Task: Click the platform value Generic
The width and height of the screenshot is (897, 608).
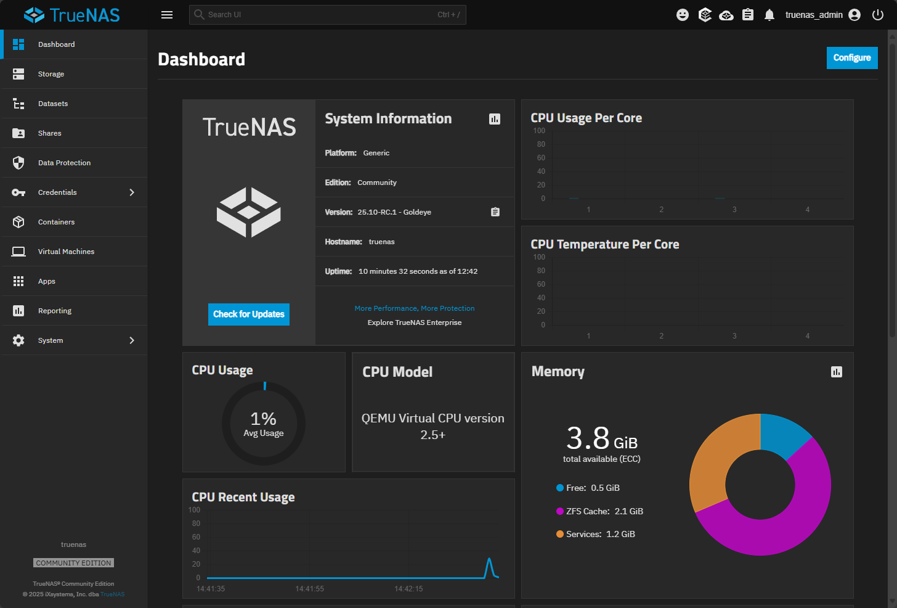Action: click(x=376, y=153)
